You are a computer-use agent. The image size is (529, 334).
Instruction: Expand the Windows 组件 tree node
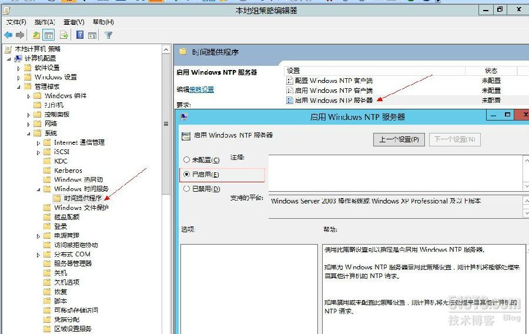point(29,96)
